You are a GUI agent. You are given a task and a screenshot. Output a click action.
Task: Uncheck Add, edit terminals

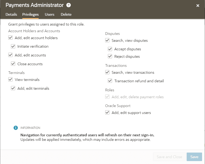tap(13, 88)
